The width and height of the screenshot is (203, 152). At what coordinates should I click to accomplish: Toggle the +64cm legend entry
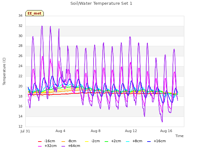(71, 146)
